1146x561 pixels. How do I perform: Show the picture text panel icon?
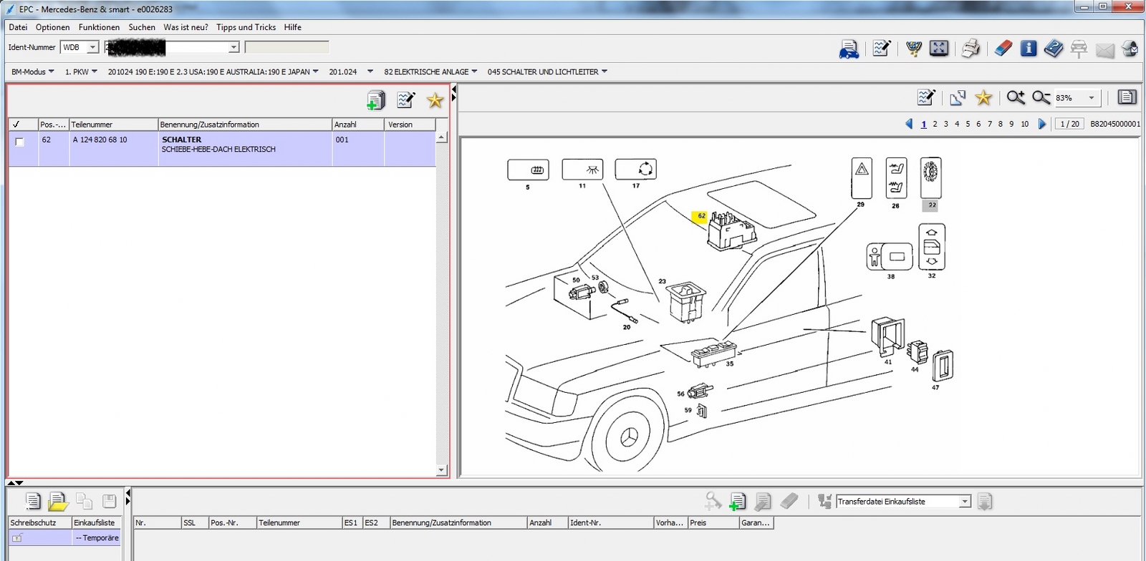click(1127, 97)
